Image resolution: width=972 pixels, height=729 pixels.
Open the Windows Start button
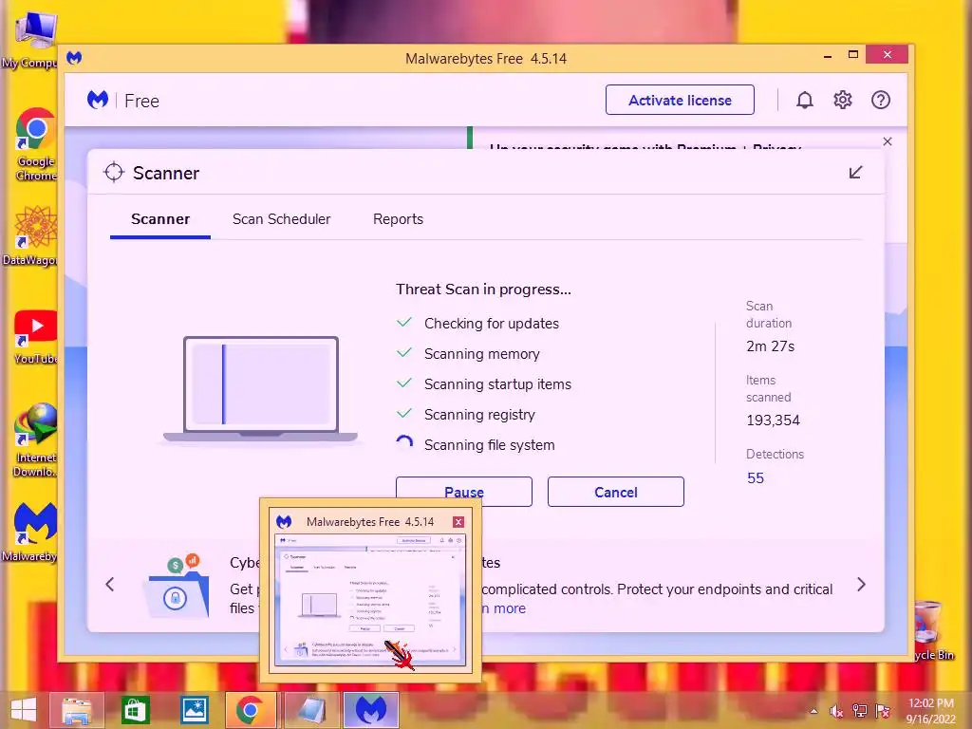tap(24, 710)
